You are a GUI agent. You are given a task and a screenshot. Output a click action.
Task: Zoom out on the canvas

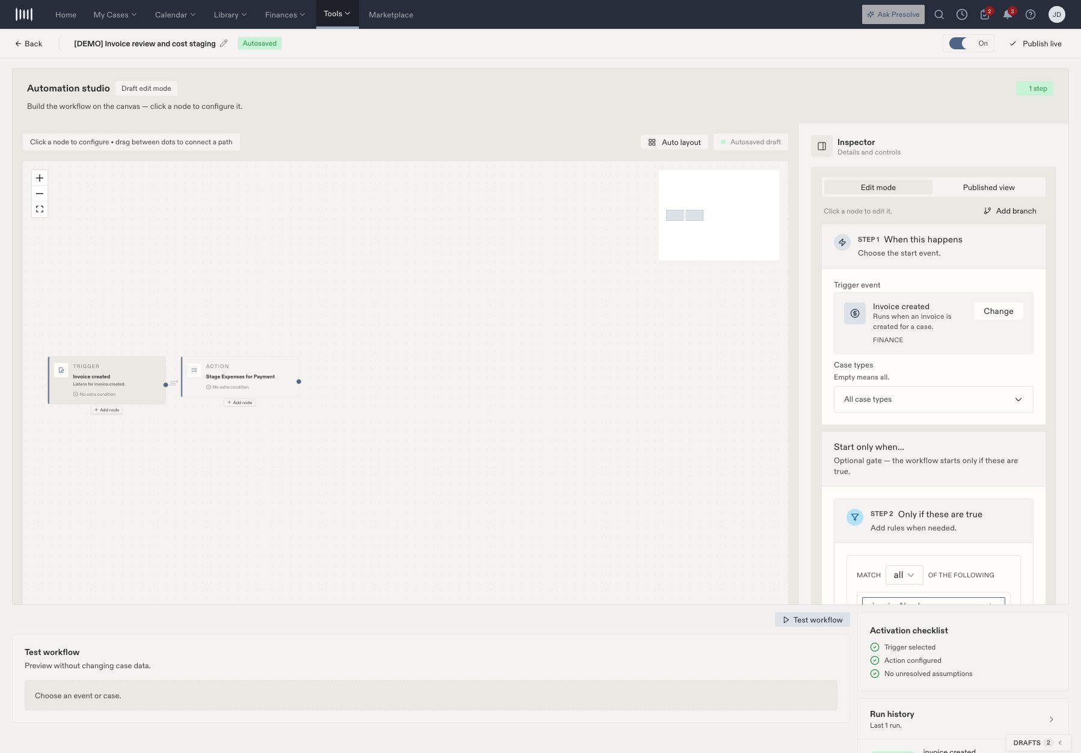[x=40, y=194]
